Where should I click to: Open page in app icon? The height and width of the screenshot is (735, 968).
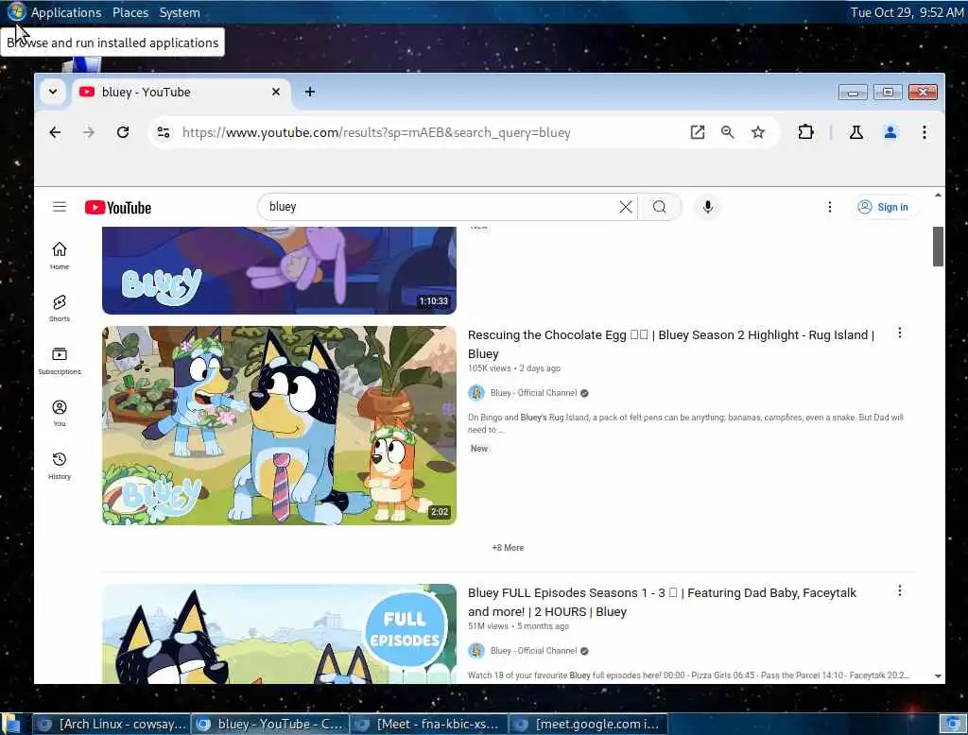[698, 132]
